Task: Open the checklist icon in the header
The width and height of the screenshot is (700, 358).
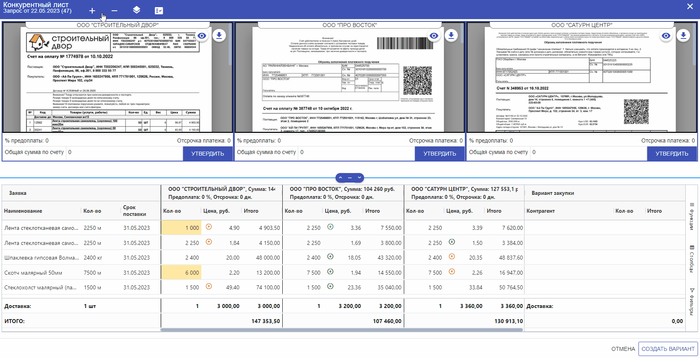Action: (159, 11)
